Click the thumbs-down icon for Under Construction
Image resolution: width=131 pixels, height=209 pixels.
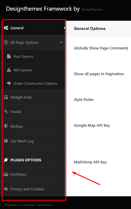[9, 83]
